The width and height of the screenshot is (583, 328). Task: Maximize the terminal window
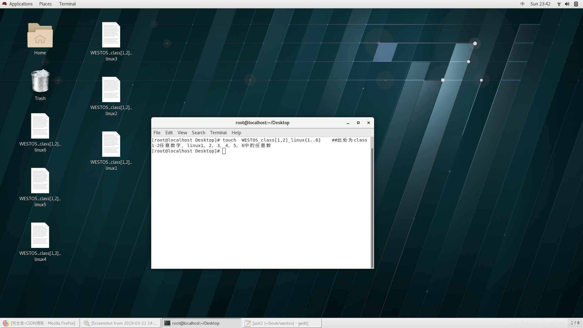pos(358,123)
